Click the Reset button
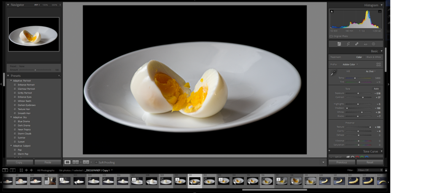The width and height of the screenshot is (432, 193). click(370, 162)
